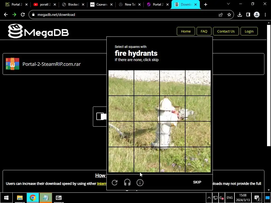Open Chrome from the taskbar
The image size is (271, 203).
[33, 198]
